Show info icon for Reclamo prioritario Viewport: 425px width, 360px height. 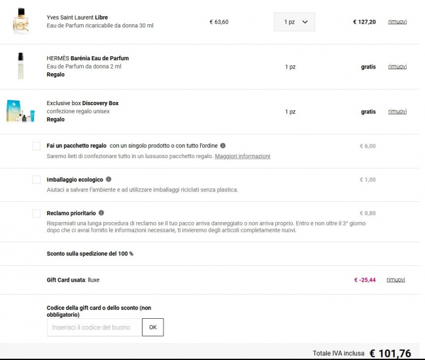(101, 213)
